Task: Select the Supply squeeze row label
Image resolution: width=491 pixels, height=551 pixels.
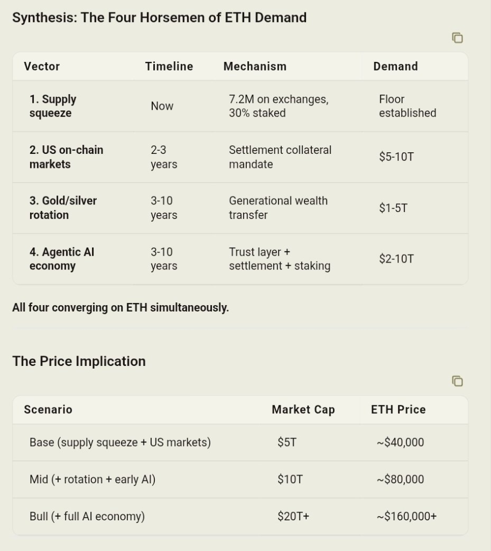Action: click(53, 106)
